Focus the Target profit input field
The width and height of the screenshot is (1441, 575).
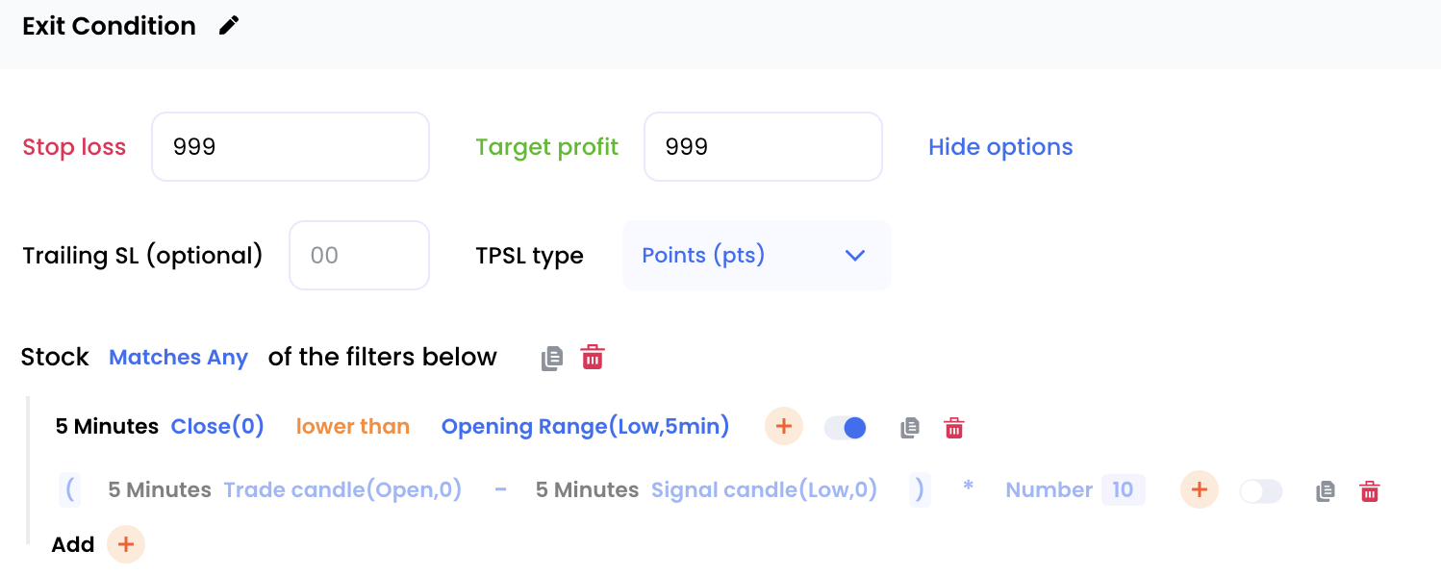pos(762,147)
